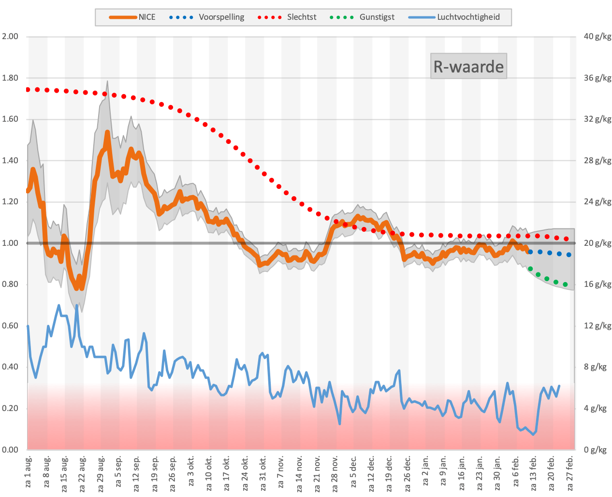The width and height of the screenshot is (612, 497).
Task: Click the 1.00 left axis label
Action: point(10,243)
